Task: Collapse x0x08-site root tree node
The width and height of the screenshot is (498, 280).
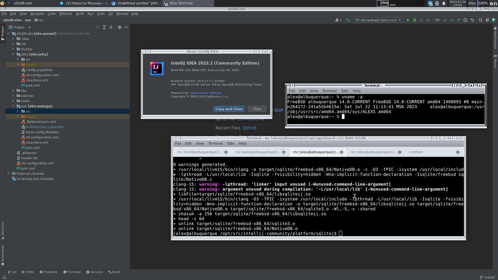Action: click(x=9, y=33)
